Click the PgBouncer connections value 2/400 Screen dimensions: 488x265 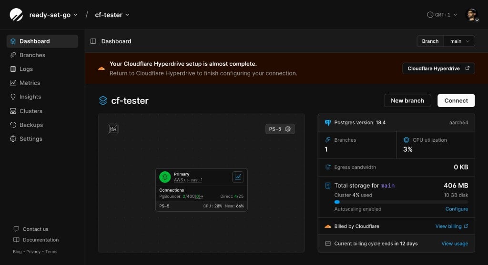pos(189,196)
